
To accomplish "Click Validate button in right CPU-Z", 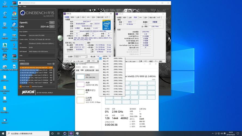I will pyautogui.click(x=151, y=61).
